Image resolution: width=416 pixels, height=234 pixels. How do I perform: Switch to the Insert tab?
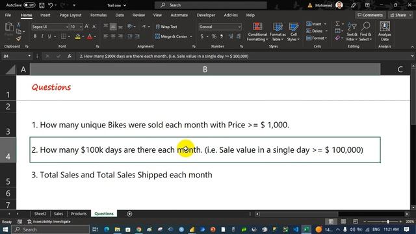[x=45, y=15]
